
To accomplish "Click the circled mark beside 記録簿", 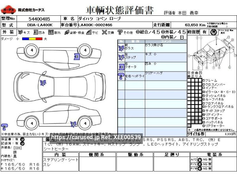I will click(x=23, y=144).
